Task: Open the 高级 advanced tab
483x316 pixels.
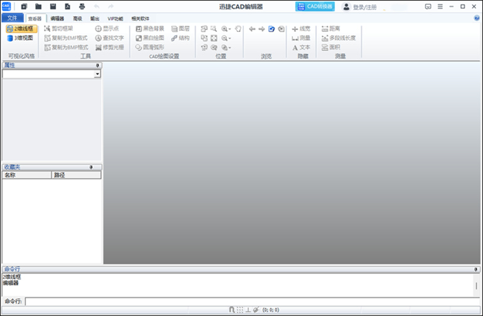Action: tap(78, 18)
